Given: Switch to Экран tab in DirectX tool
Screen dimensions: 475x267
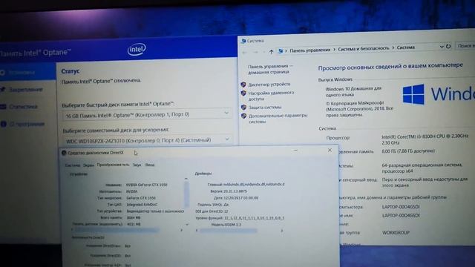Looking at the screenshot, I should click(88, 165).
